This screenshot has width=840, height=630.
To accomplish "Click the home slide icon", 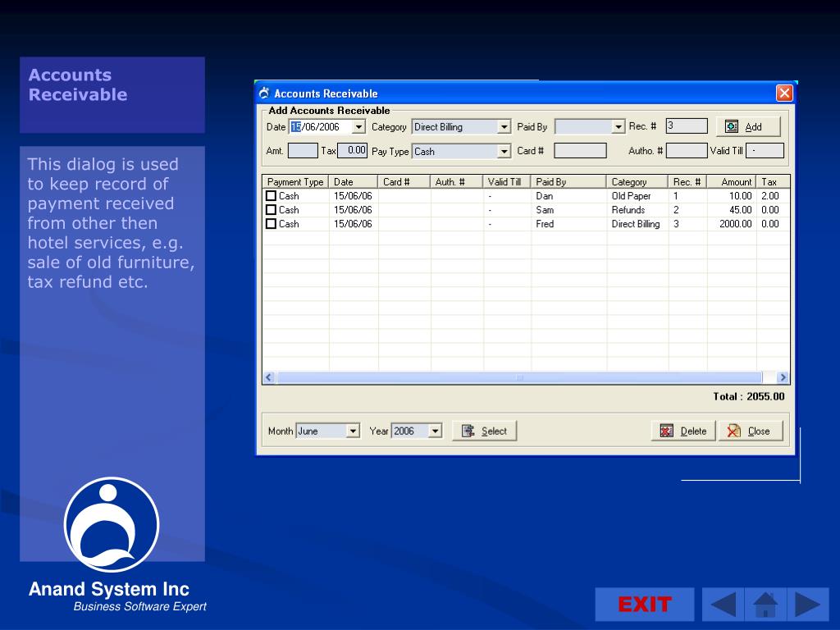I will [765, 605].
